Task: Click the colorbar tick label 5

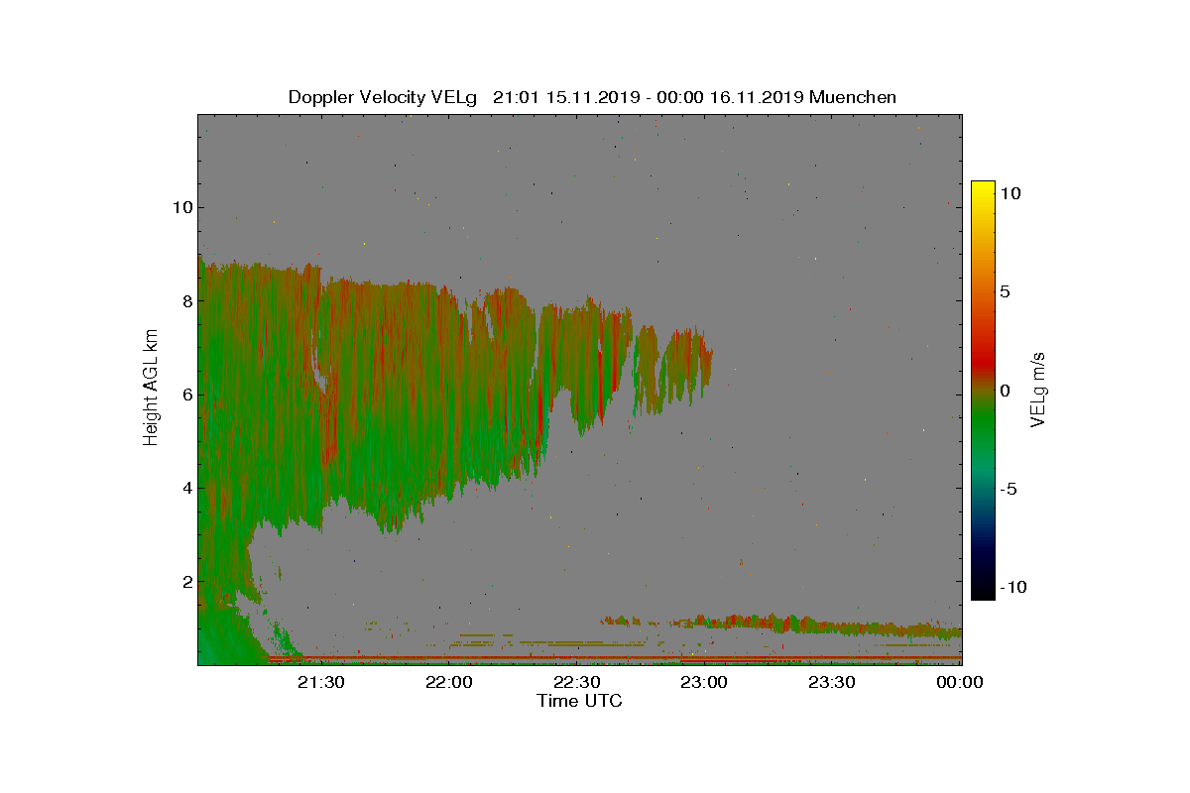Action: point(1004,292)
